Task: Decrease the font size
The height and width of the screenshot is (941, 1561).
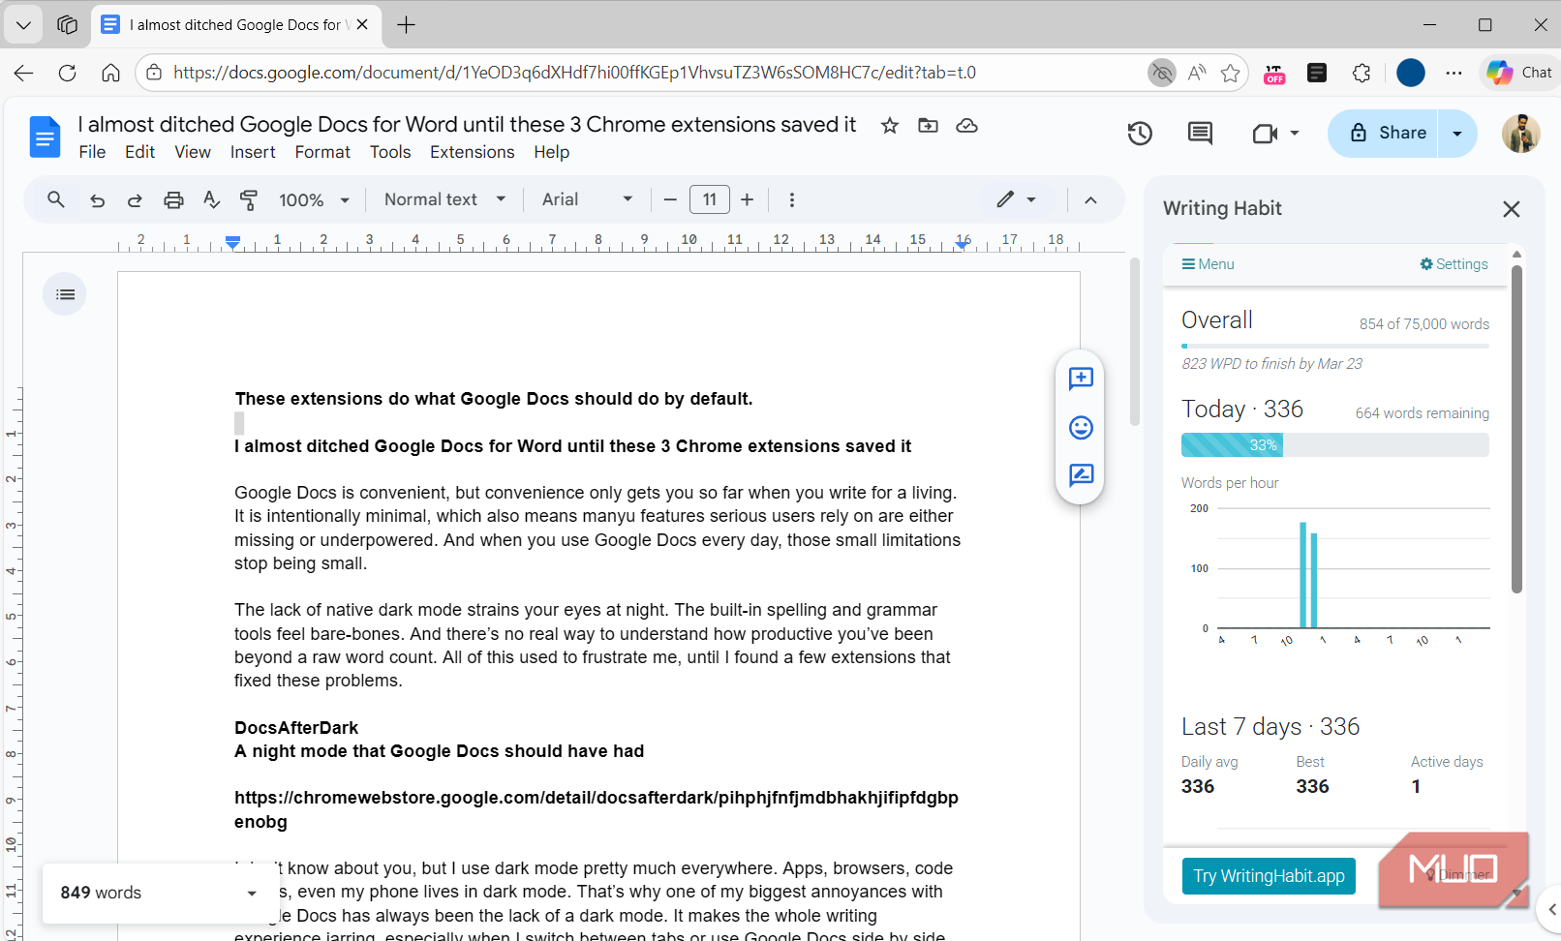Action: point(670,200)
